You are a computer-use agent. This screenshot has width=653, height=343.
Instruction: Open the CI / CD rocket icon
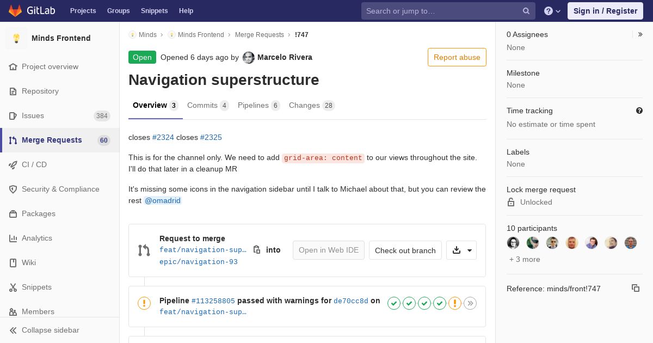coord(13,164)
